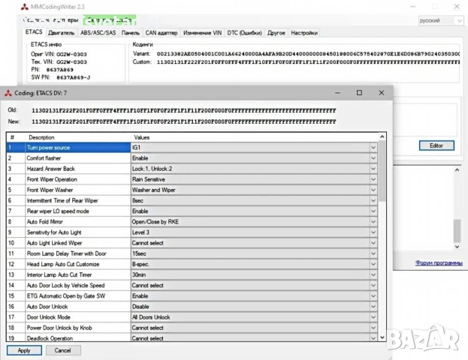Viewport: 468px width, 360px height.
Task: Click Apply in the Coding dialog
Action: [24, 350]
